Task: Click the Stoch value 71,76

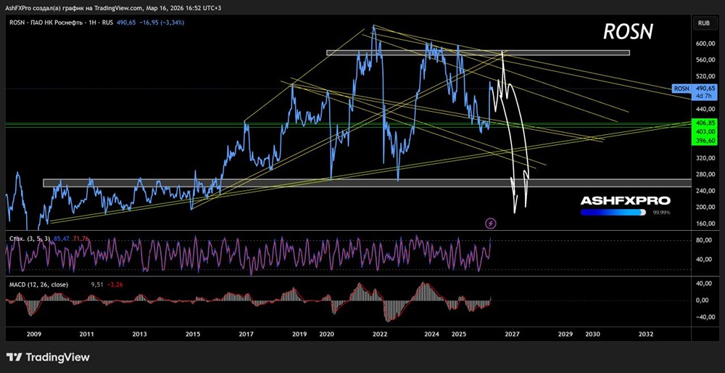Action: 81,238
